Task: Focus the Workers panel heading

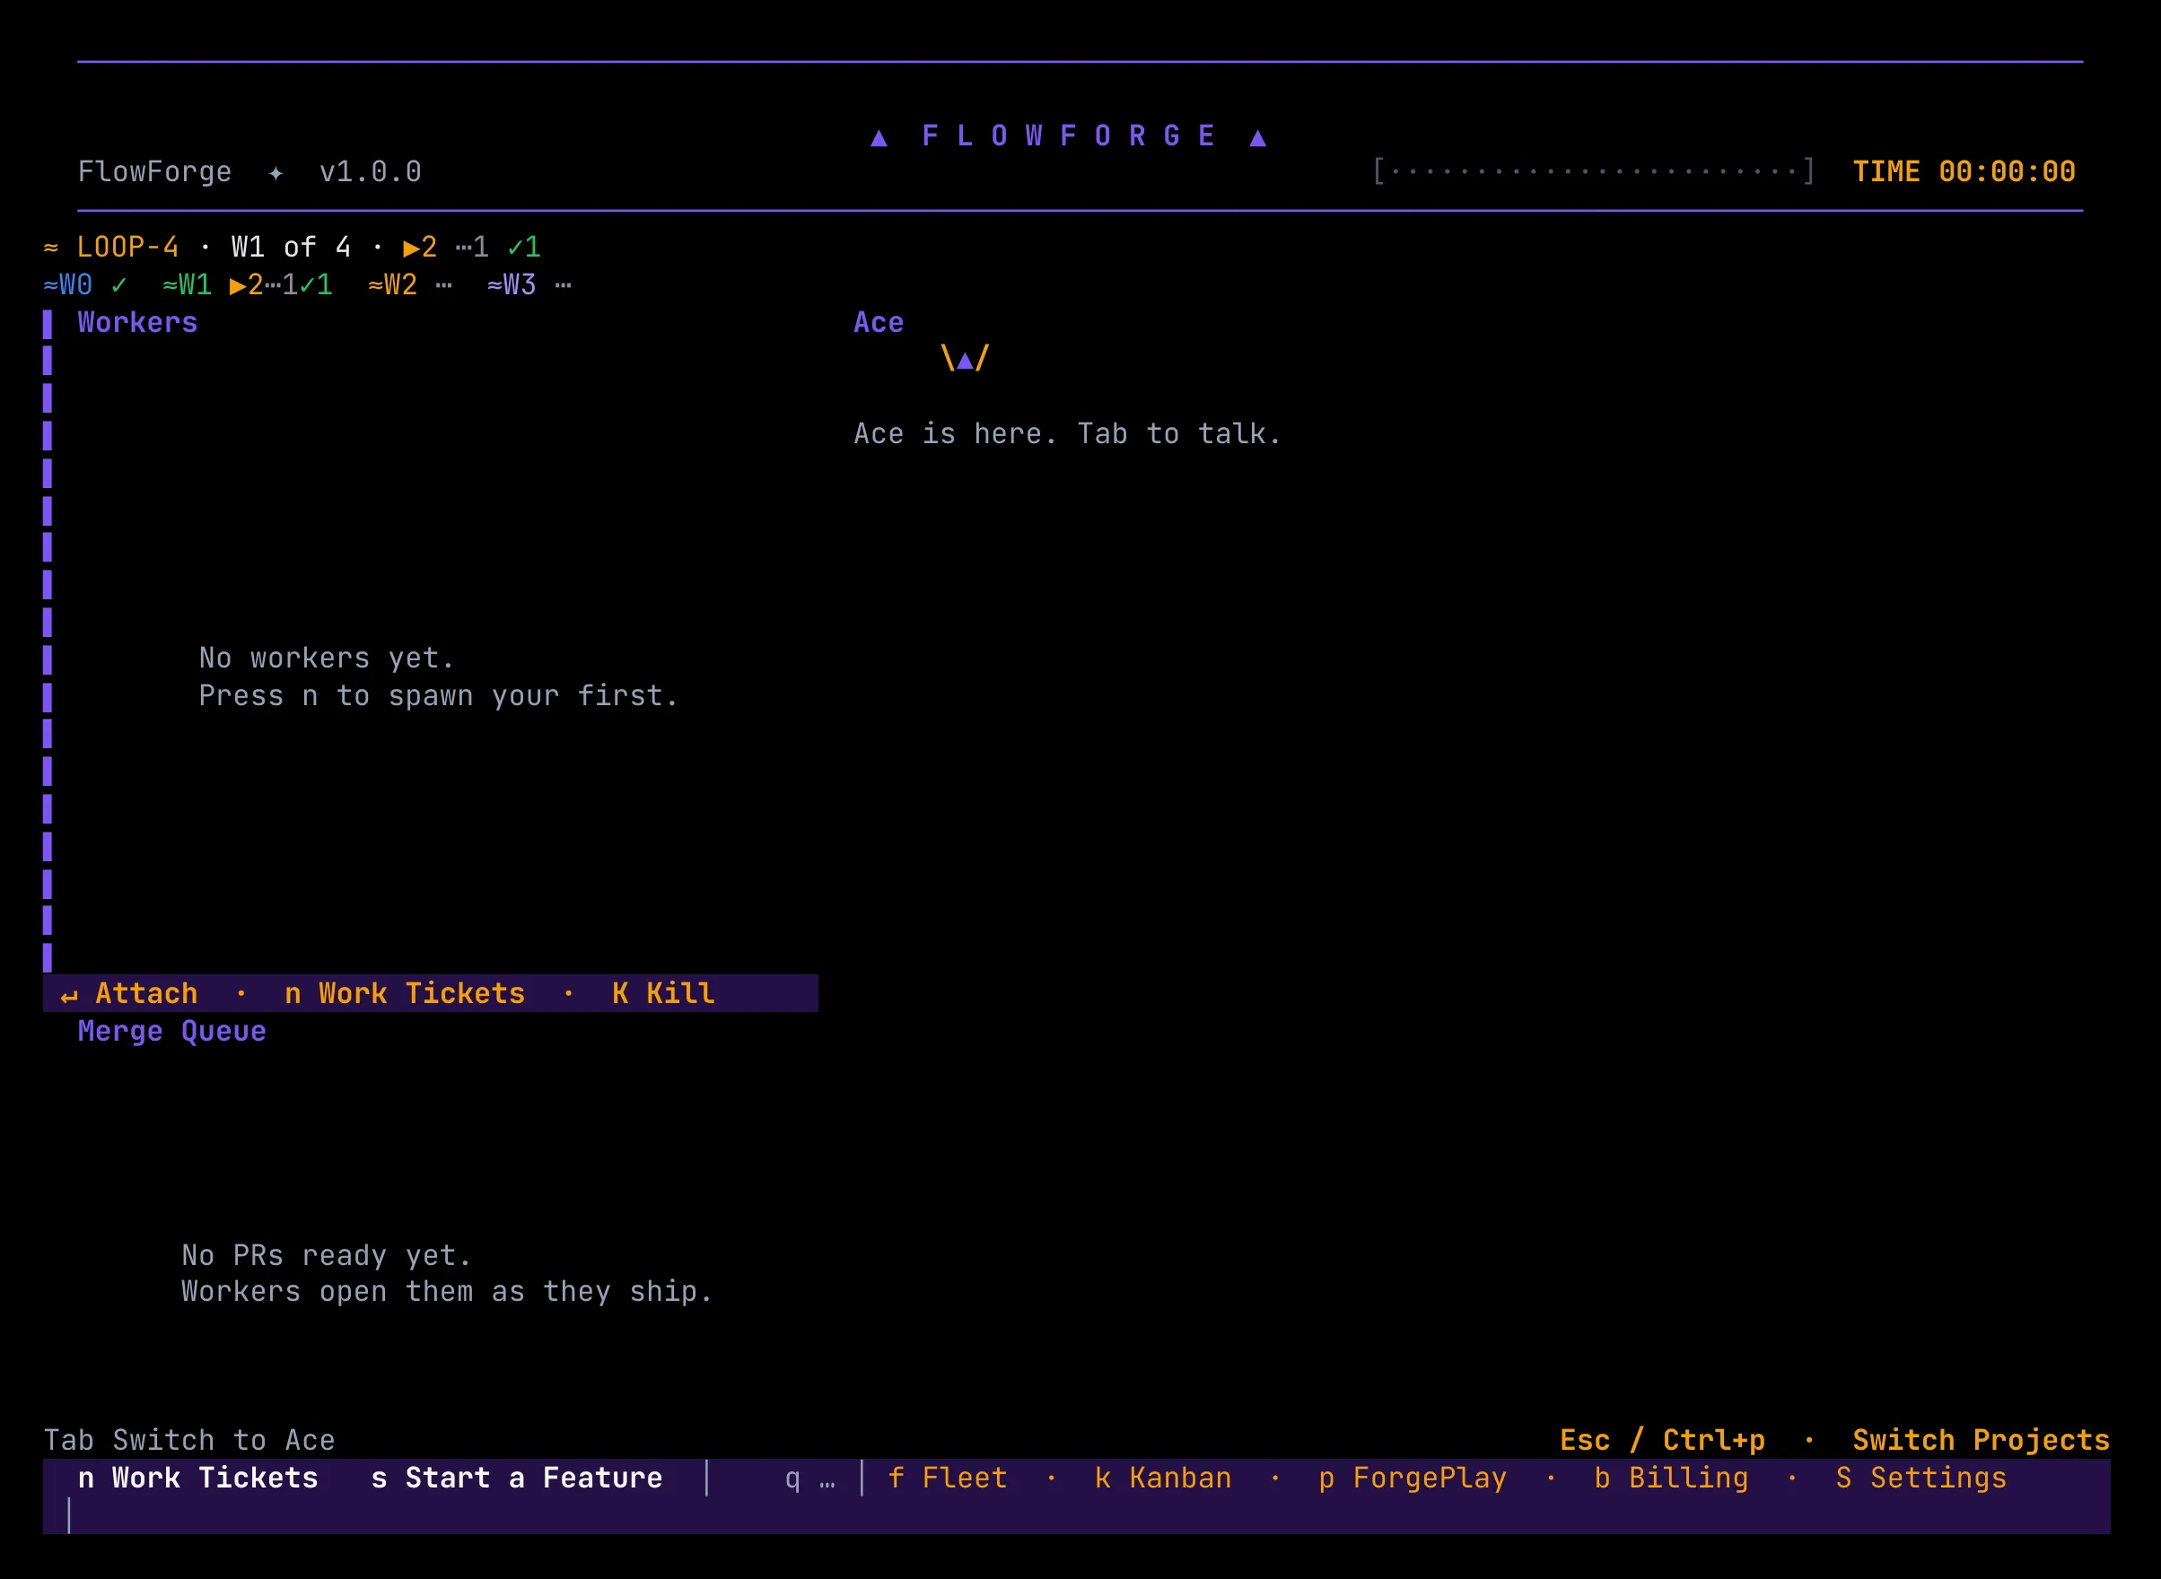Action: [137, 322]
